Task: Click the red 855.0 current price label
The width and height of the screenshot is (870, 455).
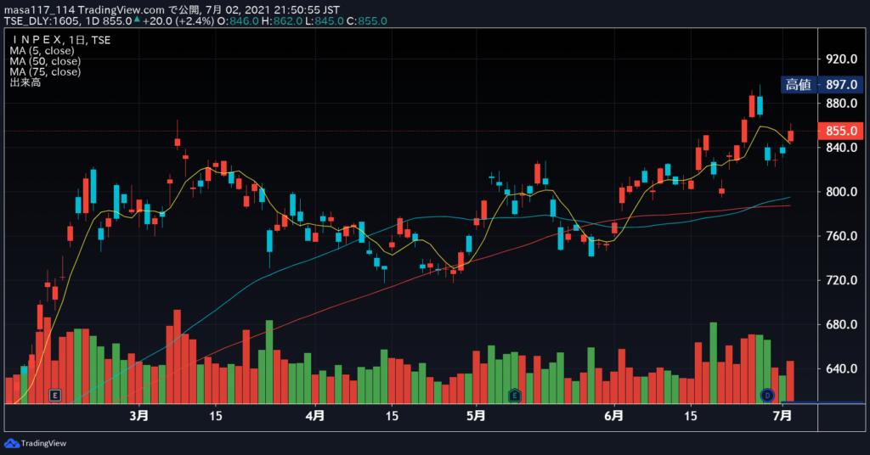Action: 840,131
